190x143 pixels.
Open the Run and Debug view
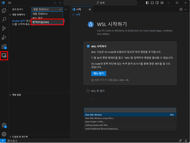[x=4, y=37]
